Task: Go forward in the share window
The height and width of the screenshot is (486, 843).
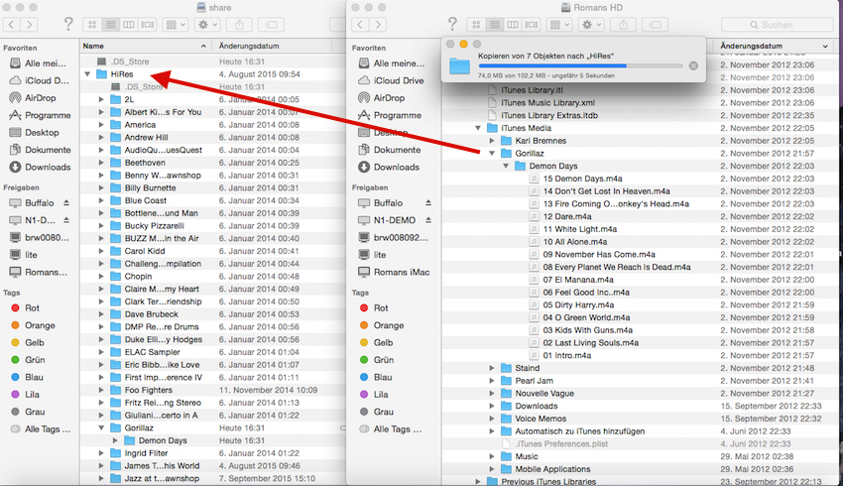Action: point(30,24)
